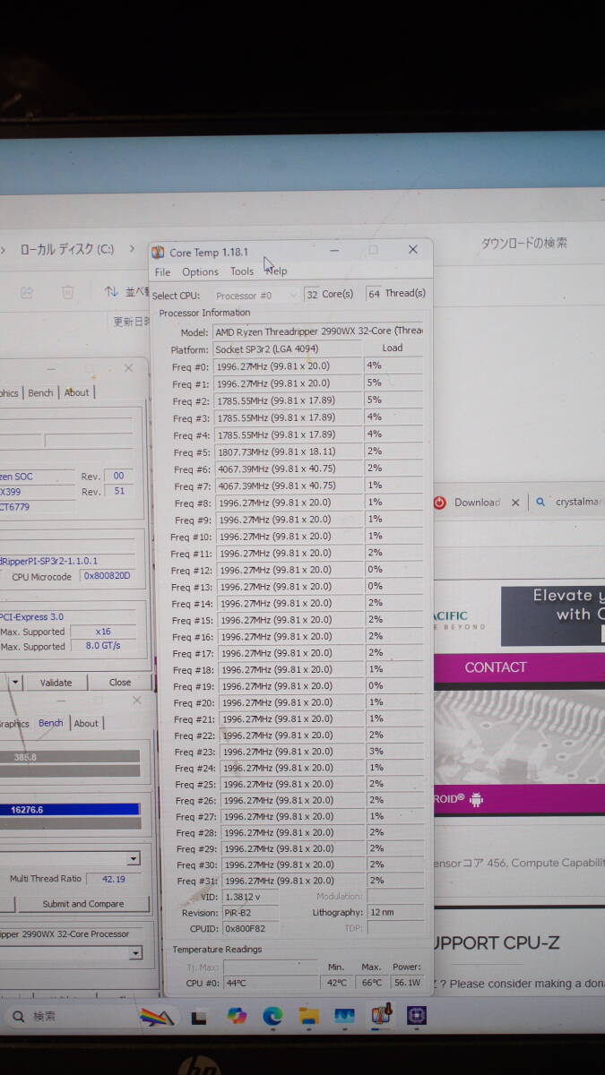The width and height of the screenshot is (605, 1075).
Task: Click CPUID value 0x800F82
Action: click(x=250, y=929)
